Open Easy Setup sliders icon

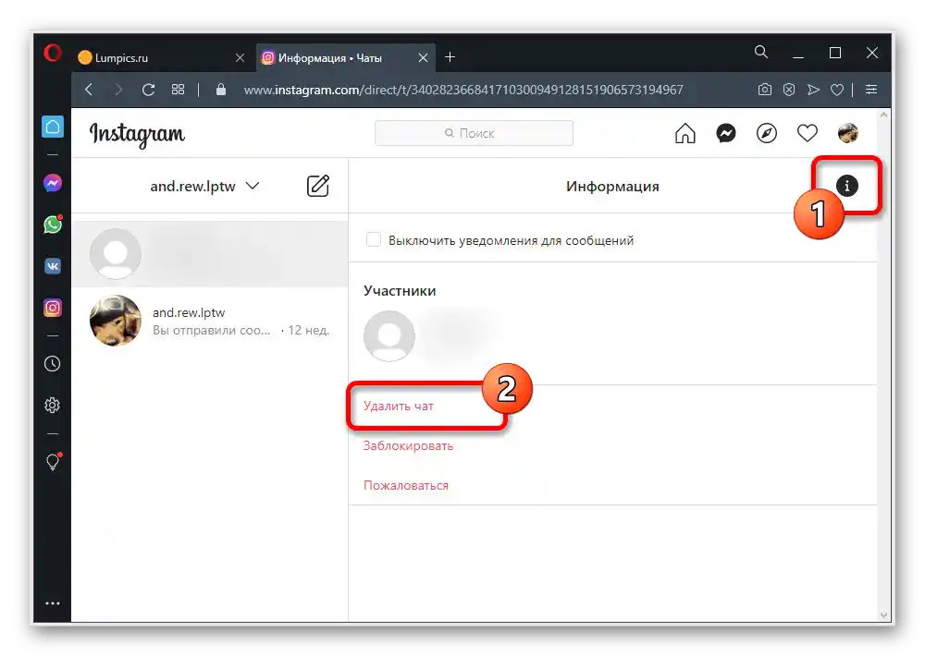pyautogui.click(x=870, y=90)
